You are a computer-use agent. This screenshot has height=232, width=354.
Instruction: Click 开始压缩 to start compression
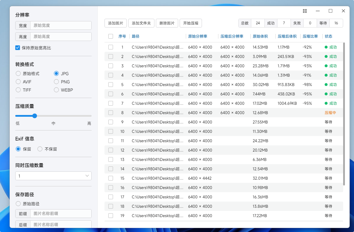coord(191,23)
